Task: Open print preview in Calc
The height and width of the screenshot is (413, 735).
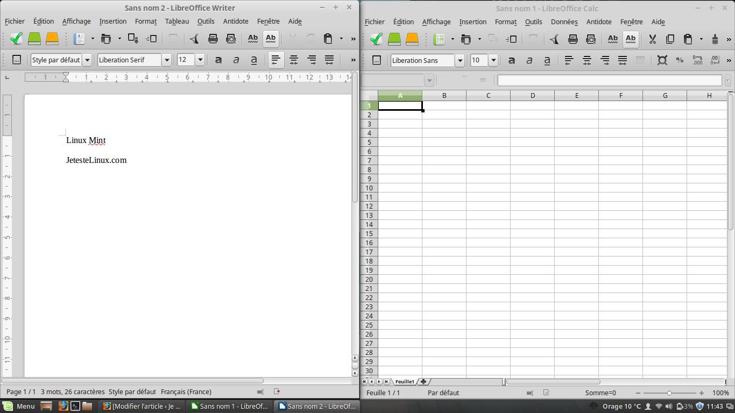Action: pyautogui.click(x=591, y=39)
